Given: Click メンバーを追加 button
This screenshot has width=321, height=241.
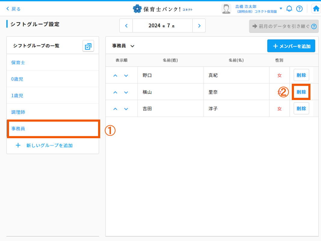Looking at the screenshot, I should tap(291, 46).
